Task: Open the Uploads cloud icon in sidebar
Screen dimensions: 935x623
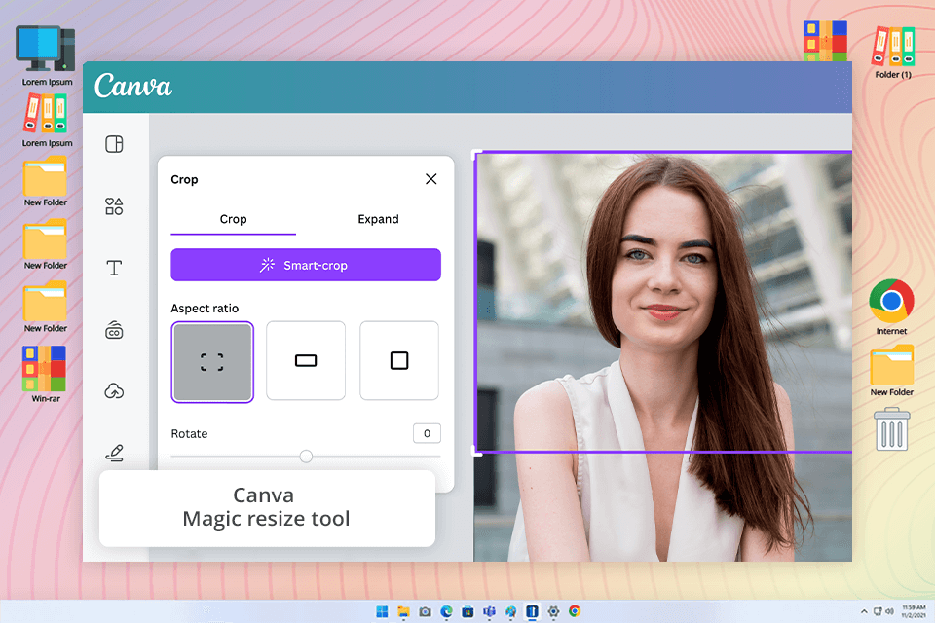Action: 114,391
